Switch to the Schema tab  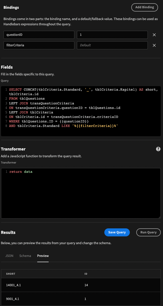[25, 256]
